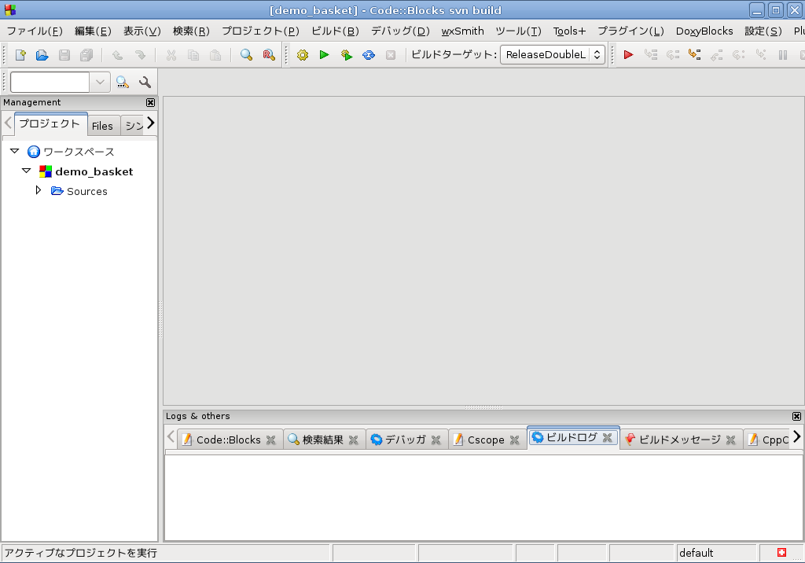
Task: Click the Redo arrow icon
Action: (140, 54)
